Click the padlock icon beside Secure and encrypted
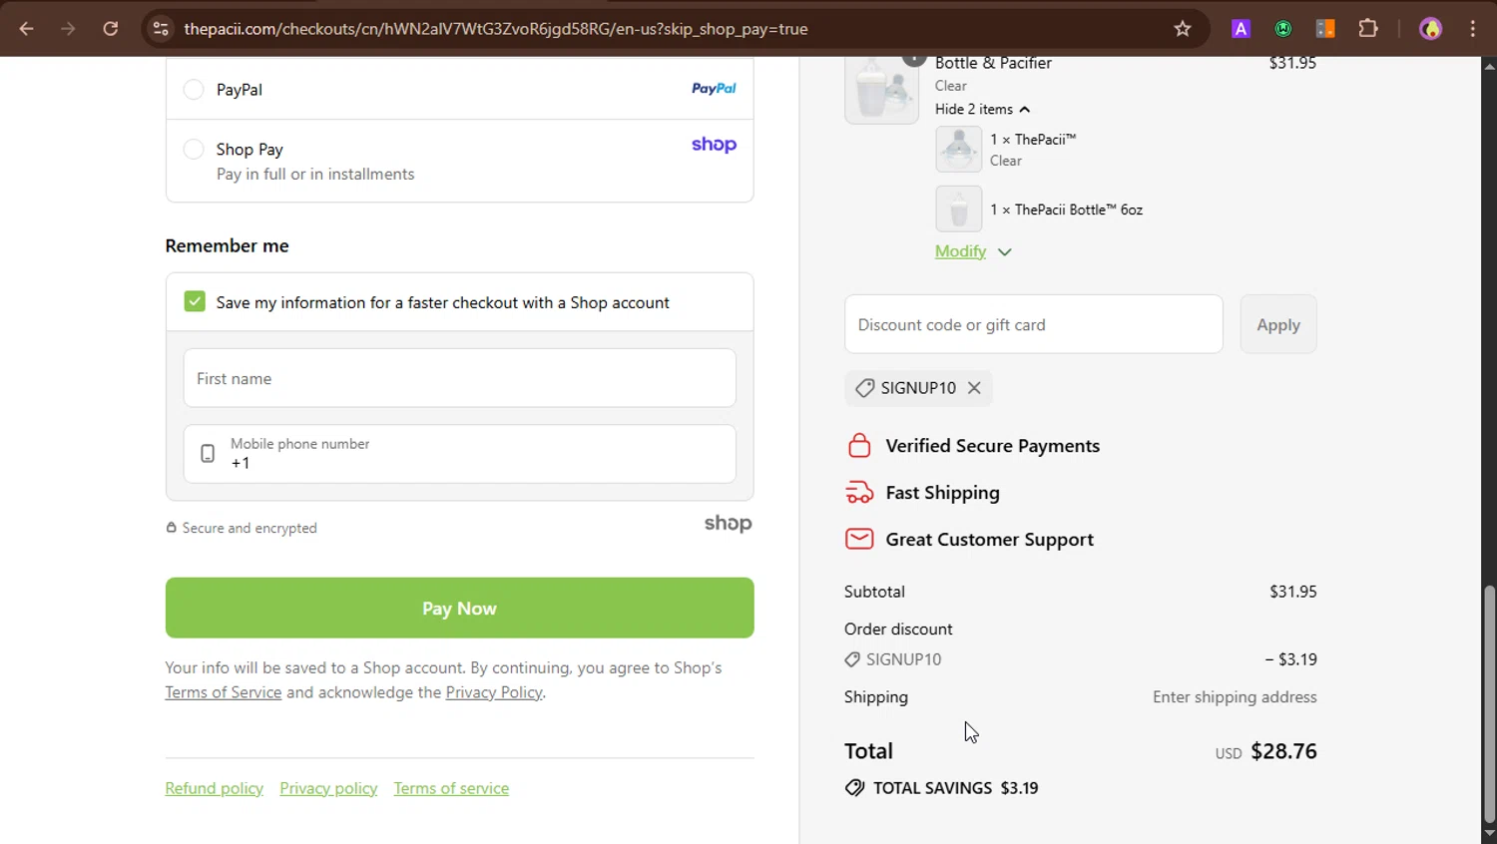Screen dimensions: 1497x844 (171, 528)
